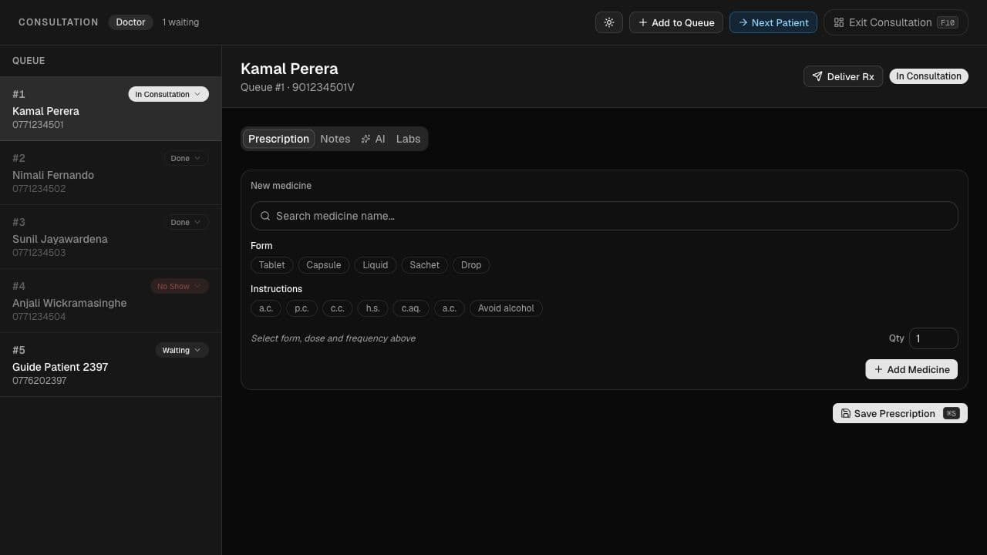Click phone number 0776202397
The width and height of the screenshot is (987, 555).
coord(39,381)
